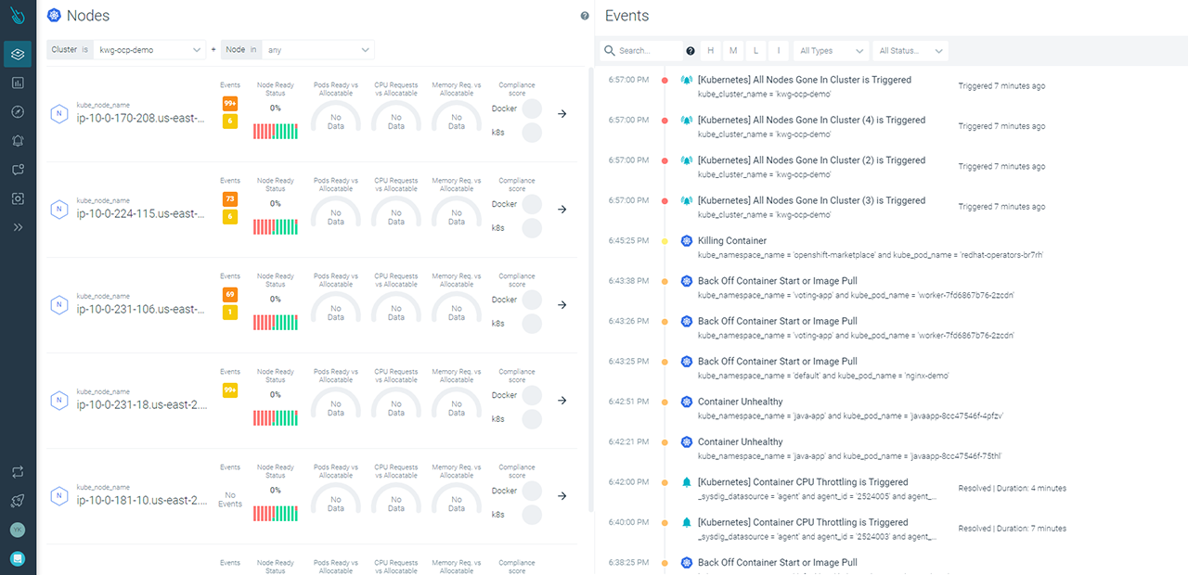Click Kubernetes icon of 6:42:51 PM Container Unhealthy
1188x575 pixels.
pos(687,402)
